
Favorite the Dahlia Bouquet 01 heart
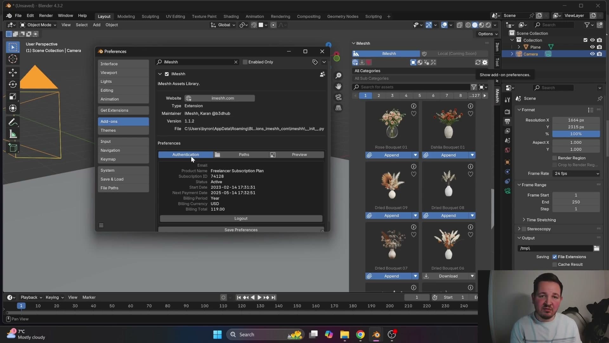point(470,114)
